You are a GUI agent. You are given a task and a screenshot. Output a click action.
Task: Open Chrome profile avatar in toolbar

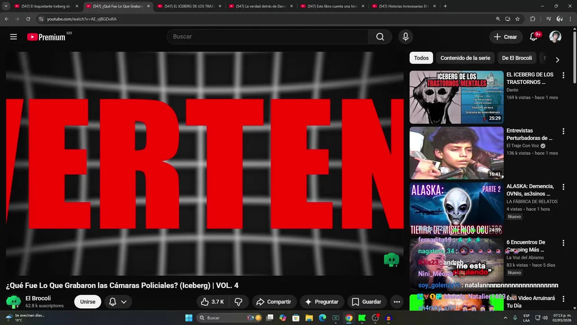coord(559,19)
